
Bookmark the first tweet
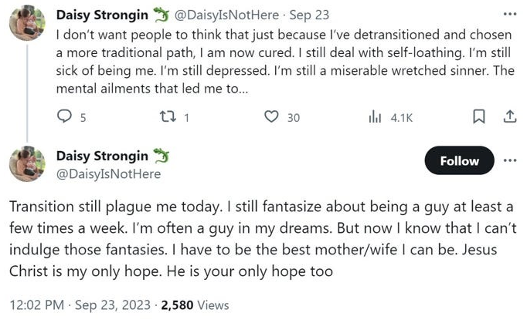point(479,116)
